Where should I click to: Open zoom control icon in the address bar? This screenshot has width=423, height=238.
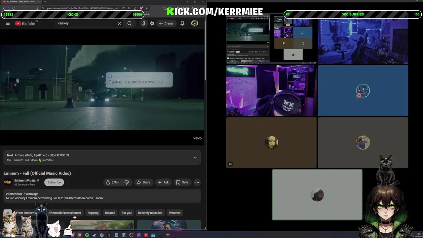coord(129,8)
